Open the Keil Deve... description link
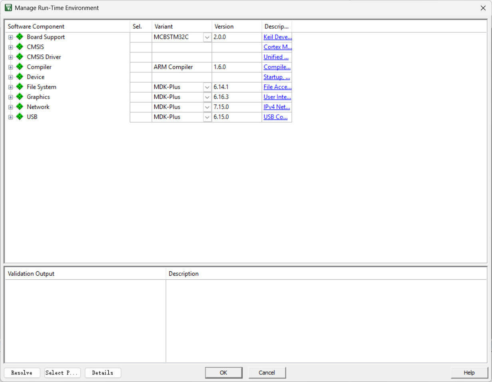The width and height of the screenshot is (492, 382). tap(277, 37)
